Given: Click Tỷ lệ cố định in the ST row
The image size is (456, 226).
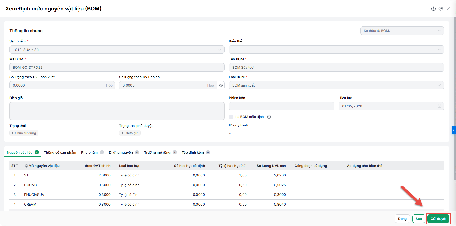Looking at the screenshot, I should [x=129, y=175].
